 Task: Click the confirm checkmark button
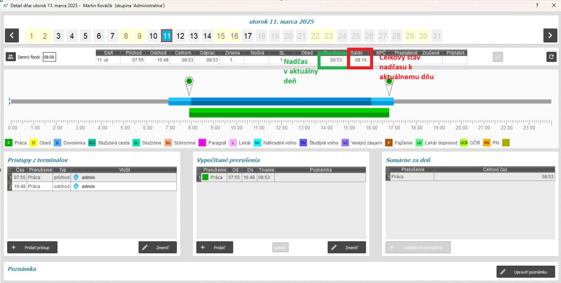(x=498, y=57)
